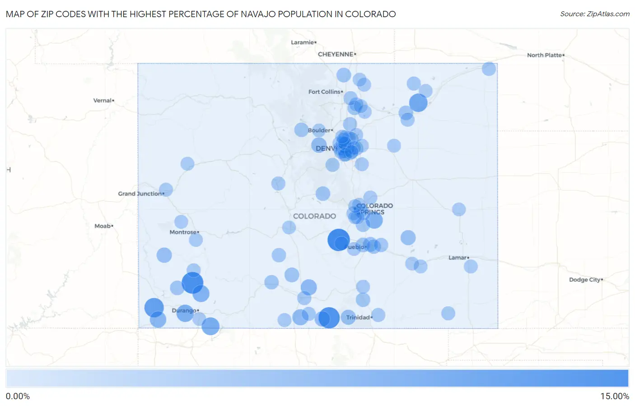635x406 pixels.
Task: Click the large dark bubble northwest of Pueblo
Action: (x=338, y=239)
